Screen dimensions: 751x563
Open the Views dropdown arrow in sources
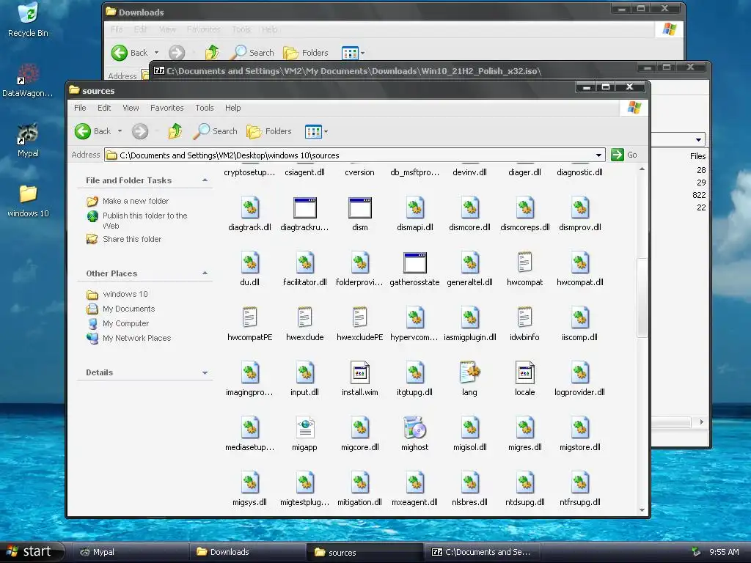coord(326,132)
